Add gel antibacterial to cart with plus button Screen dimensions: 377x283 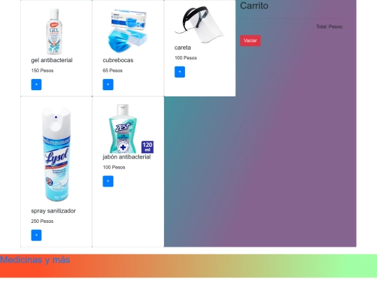click(x=36, y=85)
